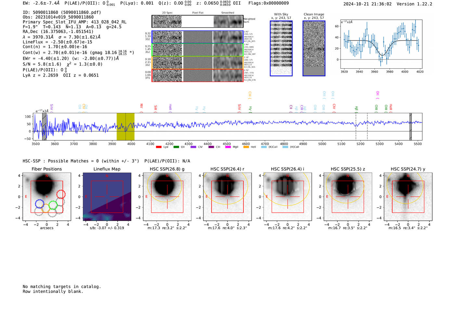The image size is (455, 309).
Task: Click the CIV purple legend swatch
Action: coord(193,147)
